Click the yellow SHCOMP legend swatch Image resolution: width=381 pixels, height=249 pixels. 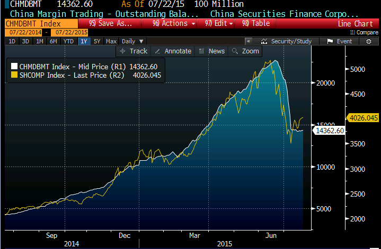pos(14,76)
